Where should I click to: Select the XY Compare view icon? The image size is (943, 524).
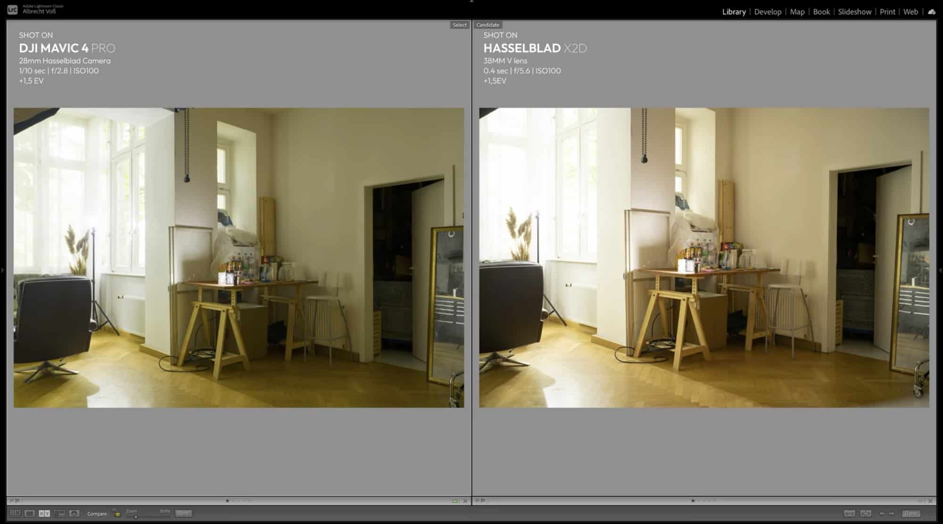[44, 513]
